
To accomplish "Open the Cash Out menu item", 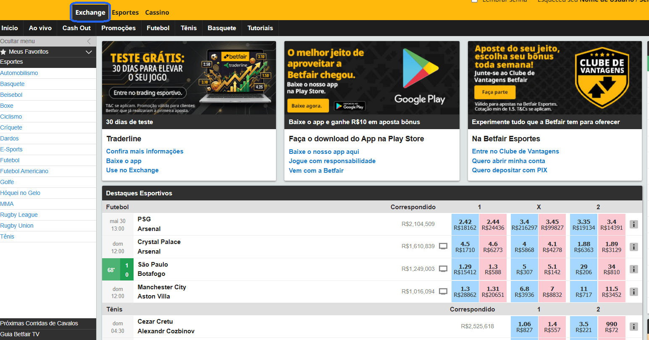I will tap(76, 28).
